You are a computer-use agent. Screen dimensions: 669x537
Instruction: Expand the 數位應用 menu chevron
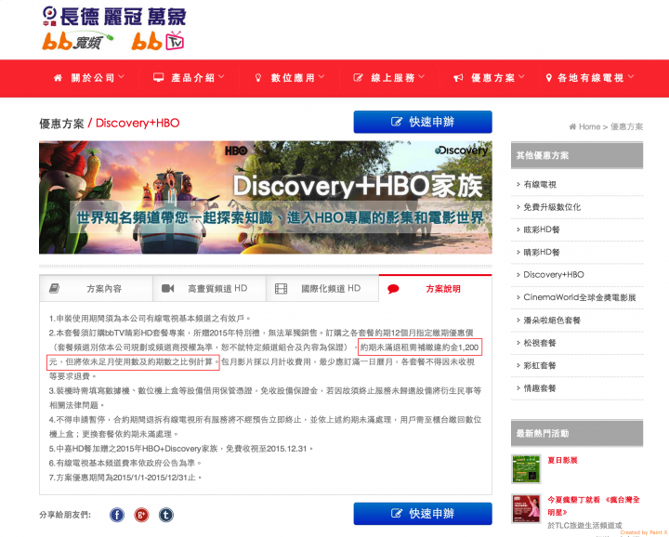[x=321, y=77]
